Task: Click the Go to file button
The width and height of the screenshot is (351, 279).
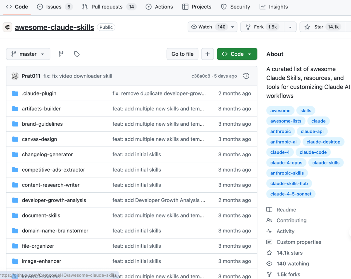Action: tap(182, 54)
